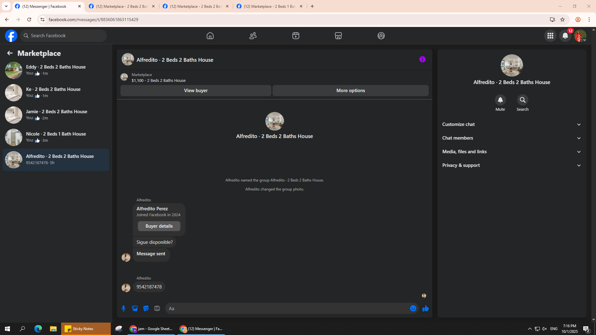Install app icon in the address bar

[552, 20]
